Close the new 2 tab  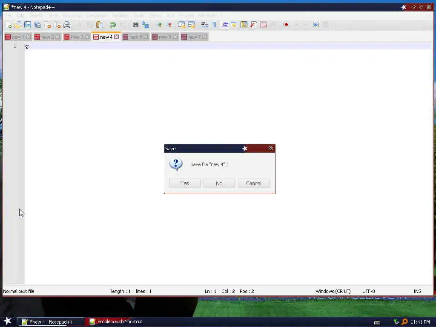pos(57,37)
